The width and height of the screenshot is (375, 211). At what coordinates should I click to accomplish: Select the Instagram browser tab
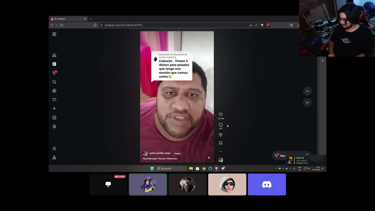coord(69,19)
